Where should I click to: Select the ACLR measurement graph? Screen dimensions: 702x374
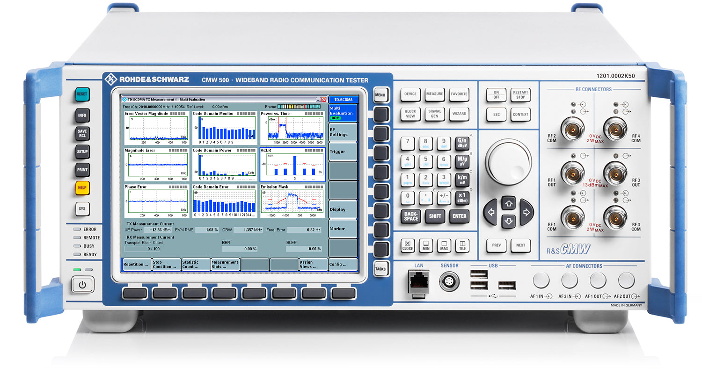pos(292,165)
